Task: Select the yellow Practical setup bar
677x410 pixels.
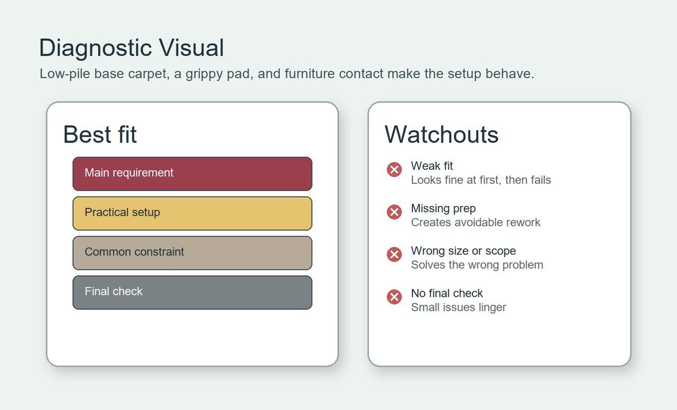Action: (192, 213)
